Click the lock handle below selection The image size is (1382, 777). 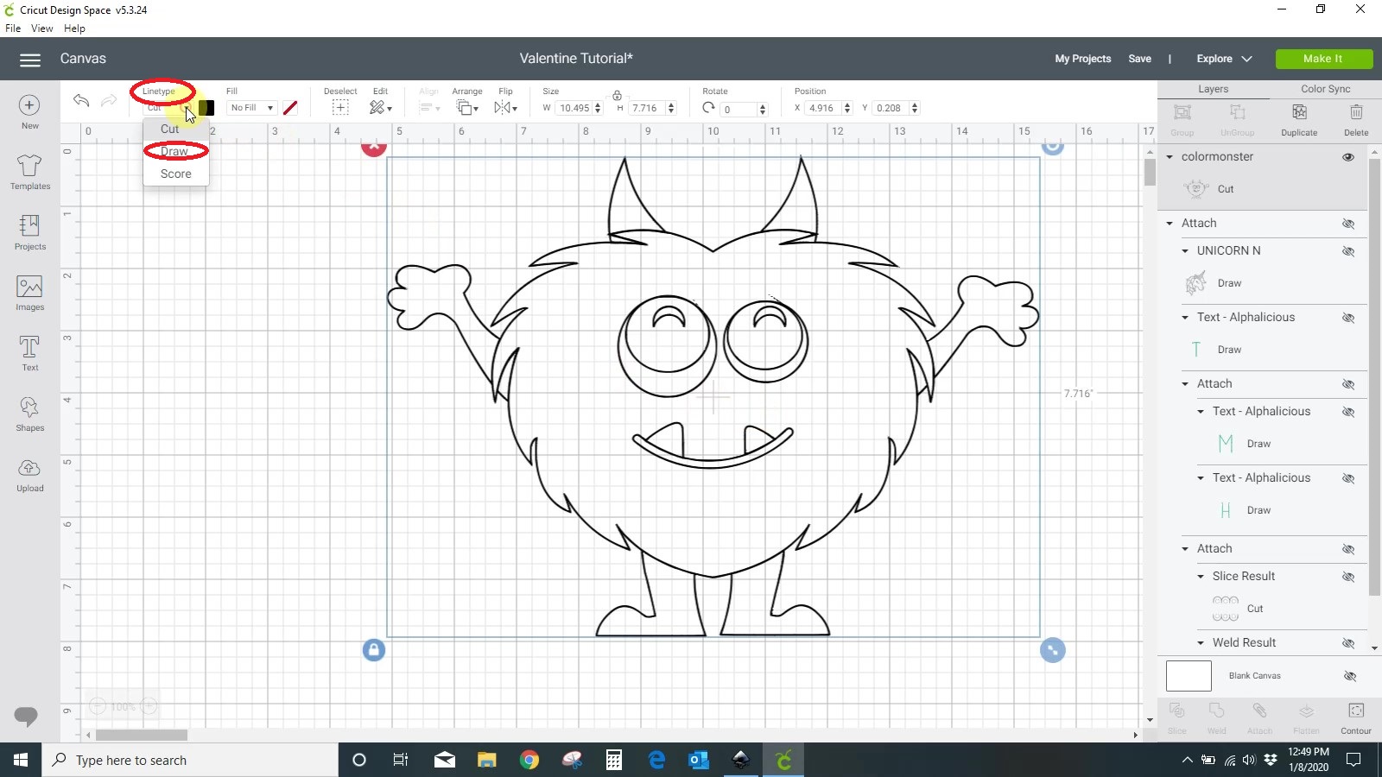click(x=374, y=650)
